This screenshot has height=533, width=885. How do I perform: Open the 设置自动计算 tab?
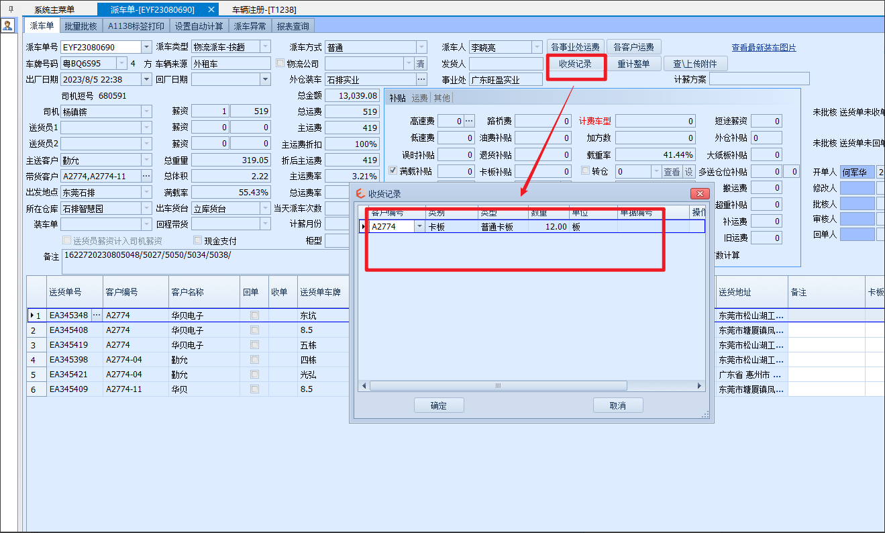point(199,26)
